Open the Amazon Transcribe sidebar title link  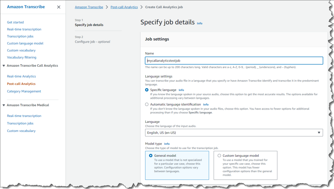tap(26, 7)
